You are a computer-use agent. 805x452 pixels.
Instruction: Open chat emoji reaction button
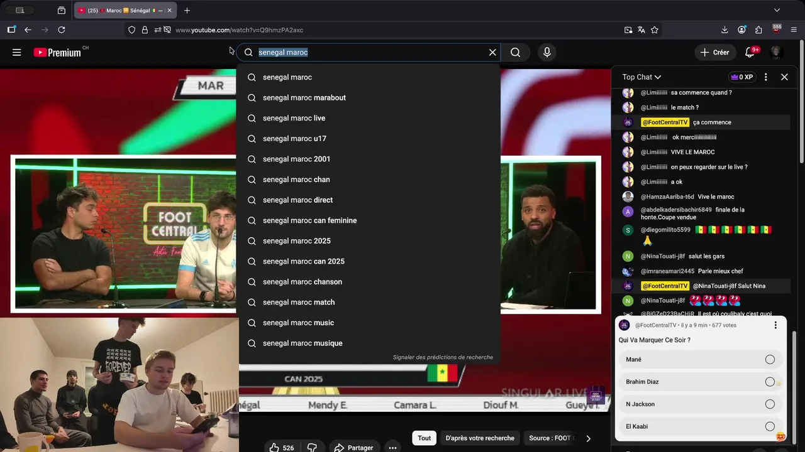780,436
